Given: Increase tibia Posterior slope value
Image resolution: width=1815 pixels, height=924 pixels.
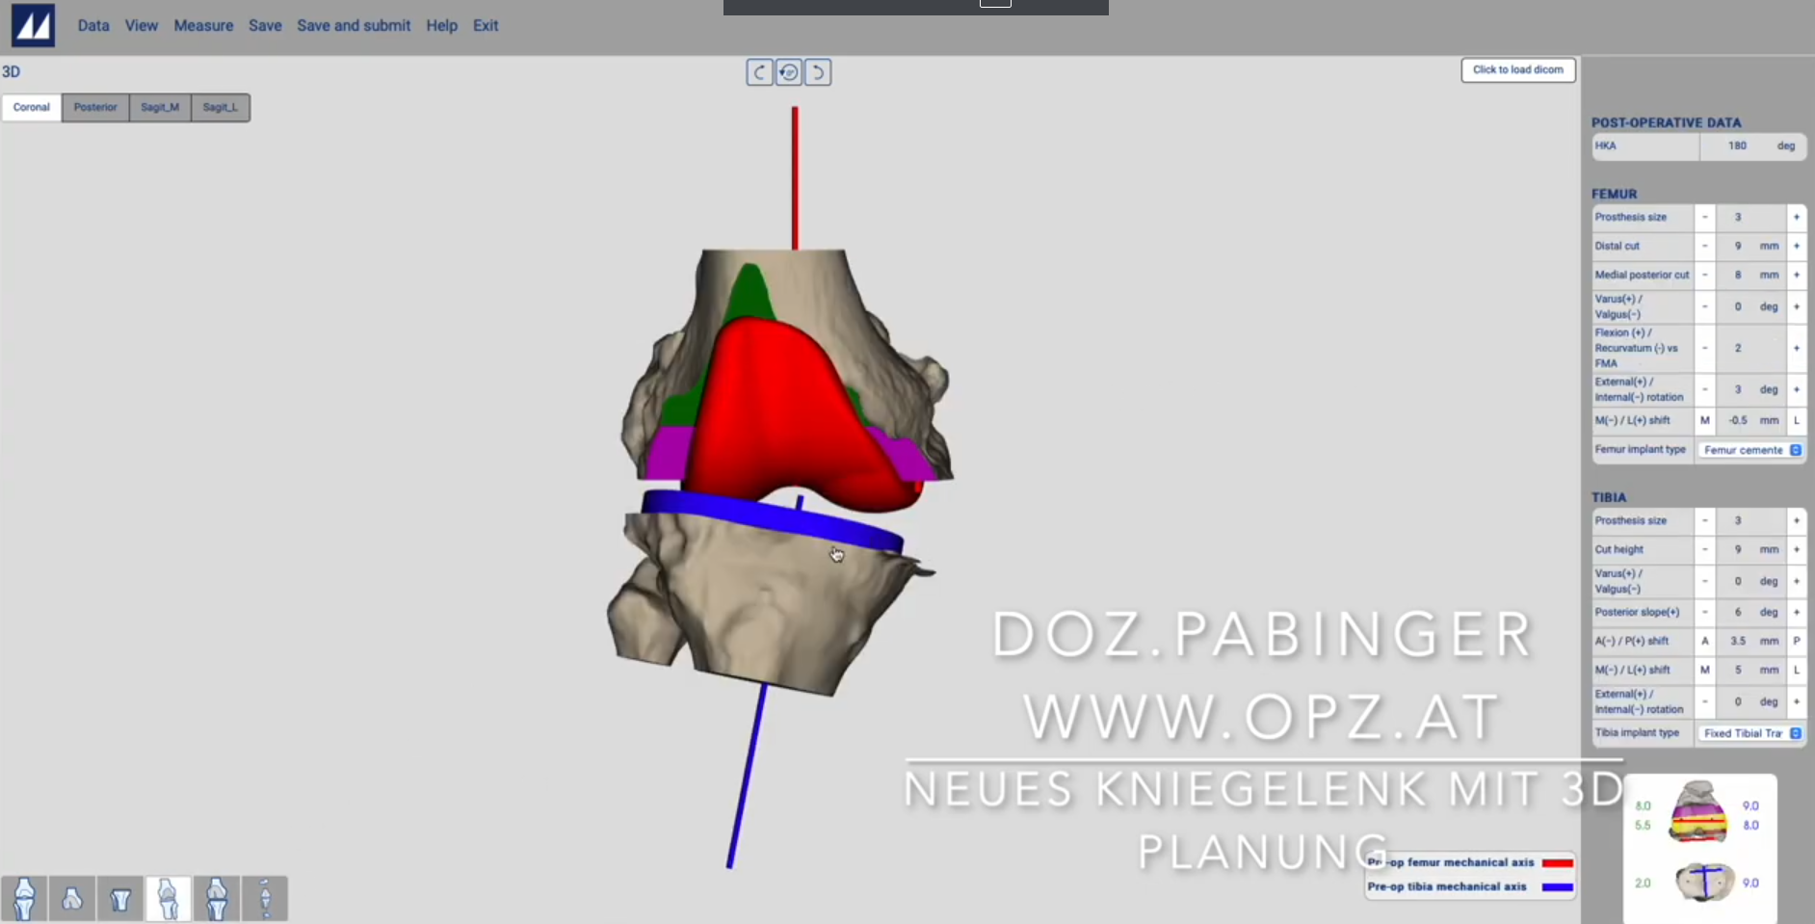Looking at the screenshot, I should 1796,613.
